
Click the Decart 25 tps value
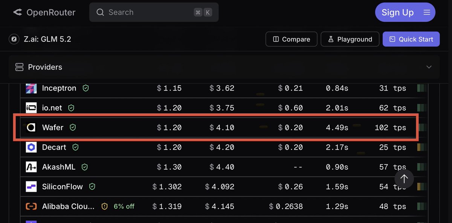392,147
